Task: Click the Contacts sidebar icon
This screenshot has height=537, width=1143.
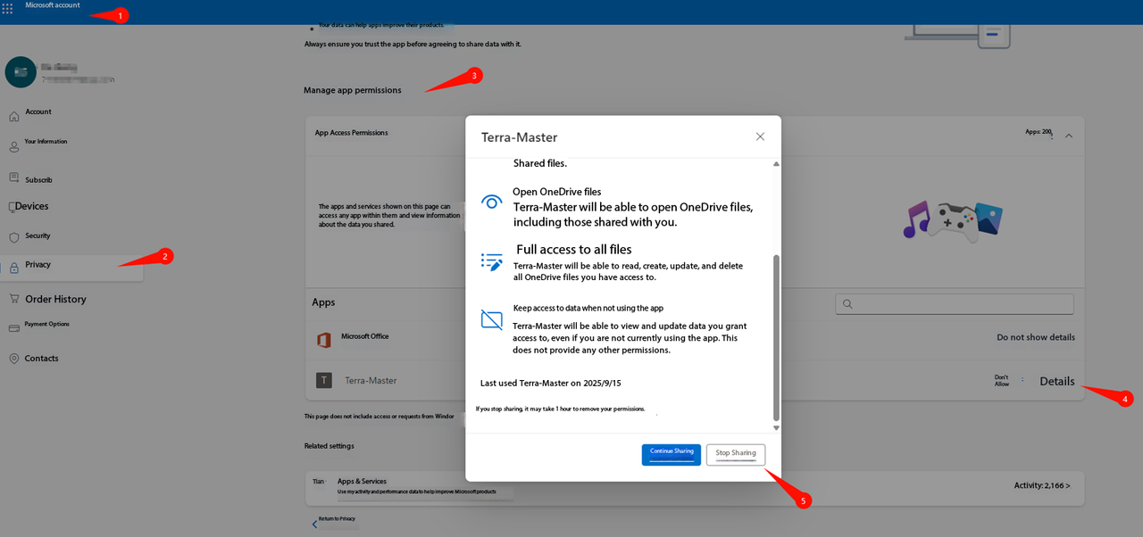Action: coord(14,359)
